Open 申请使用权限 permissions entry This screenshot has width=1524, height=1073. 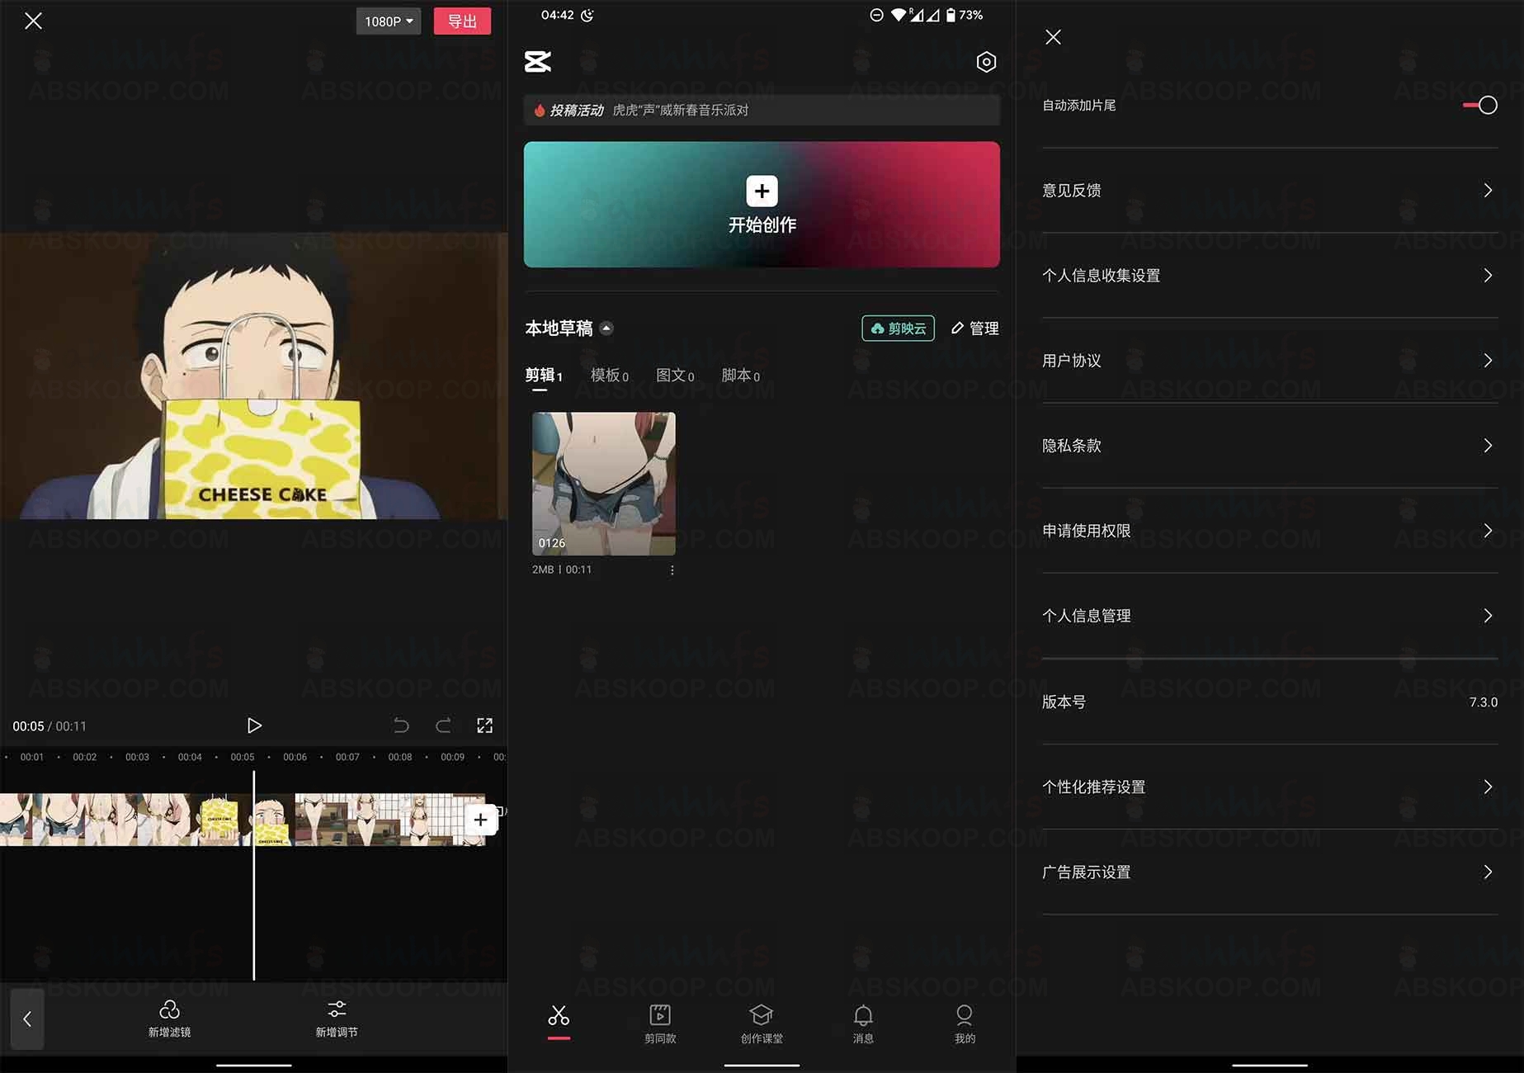click(1270, 531)
